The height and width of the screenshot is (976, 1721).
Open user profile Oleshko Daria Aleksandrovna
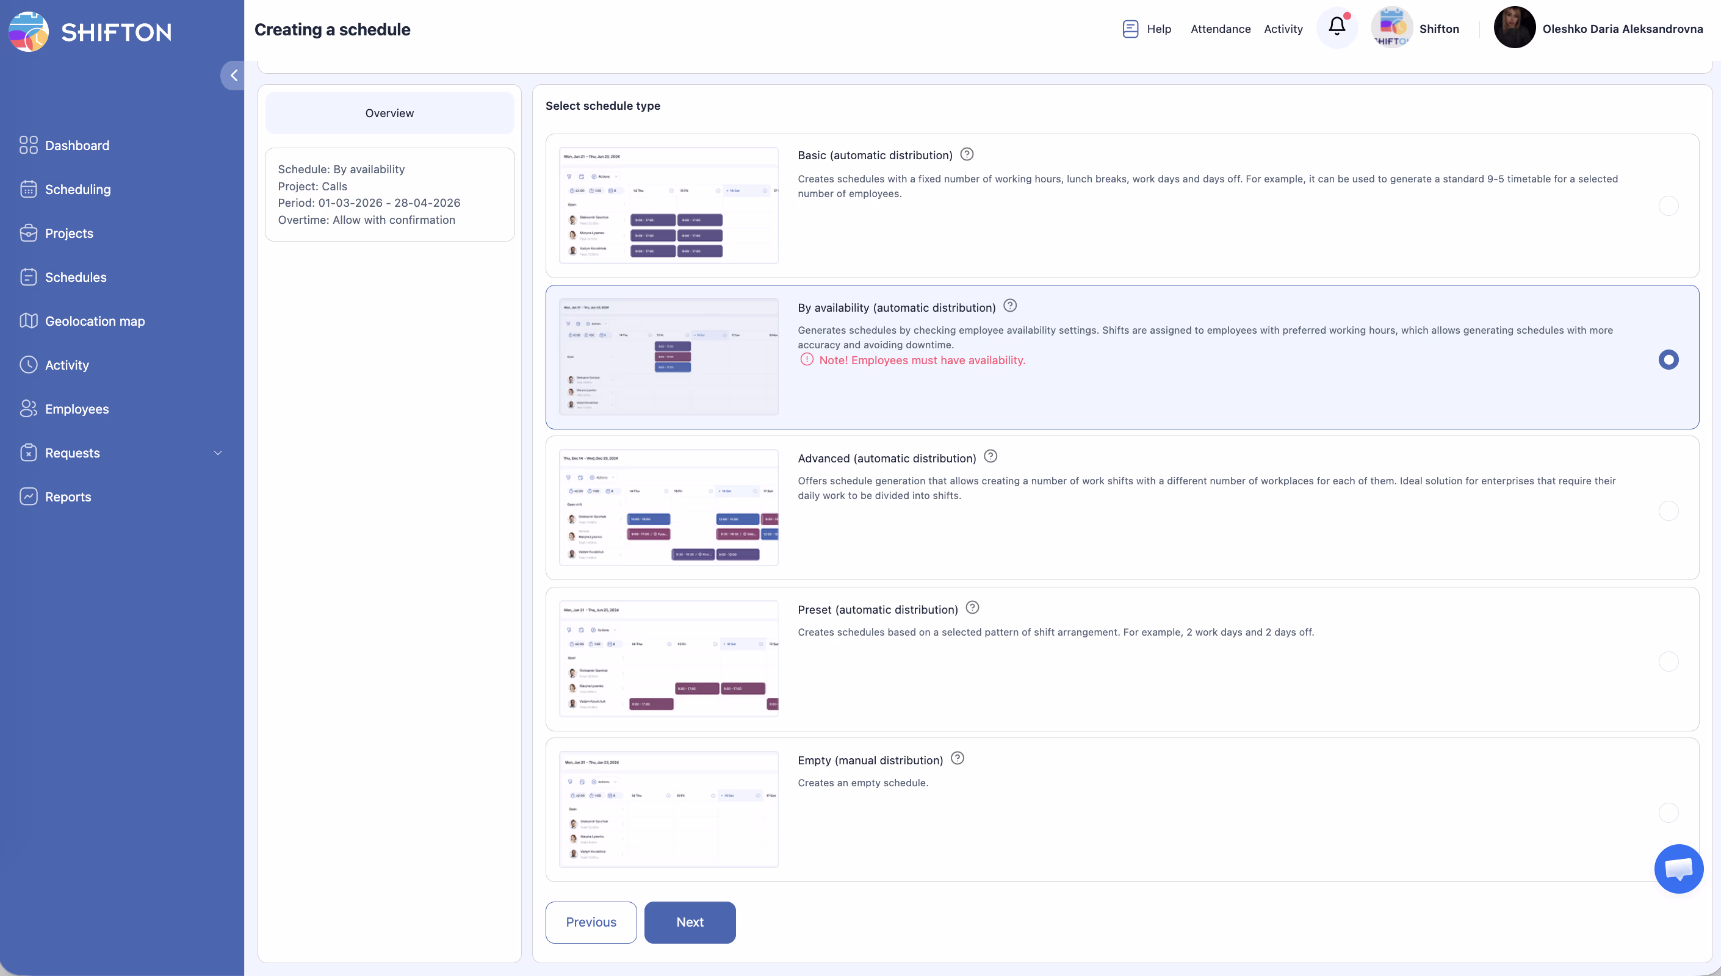coord(1598,28)
